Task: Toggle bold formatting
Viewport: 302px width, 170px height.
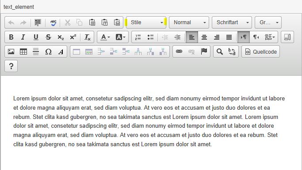Action: tap(11, 37)
